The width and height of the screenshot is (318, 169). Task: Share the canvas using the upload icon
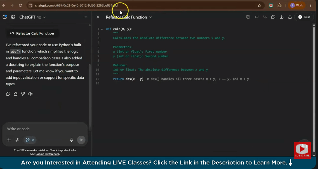pyautogui.click(x=290, y=17)
